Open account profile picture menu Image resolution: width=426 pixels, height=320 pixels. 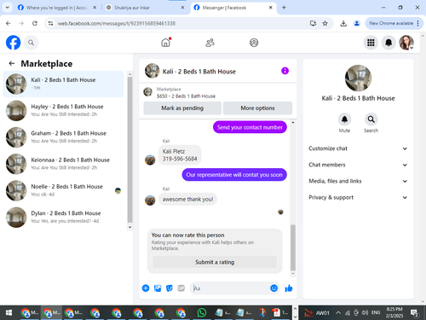(406, 43)
